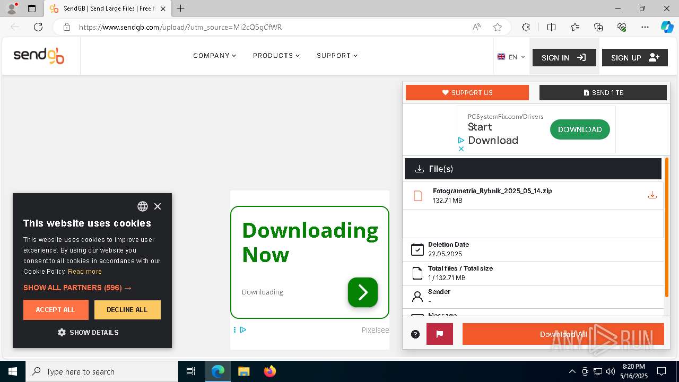Click the taskbar search box

(102, 371)
